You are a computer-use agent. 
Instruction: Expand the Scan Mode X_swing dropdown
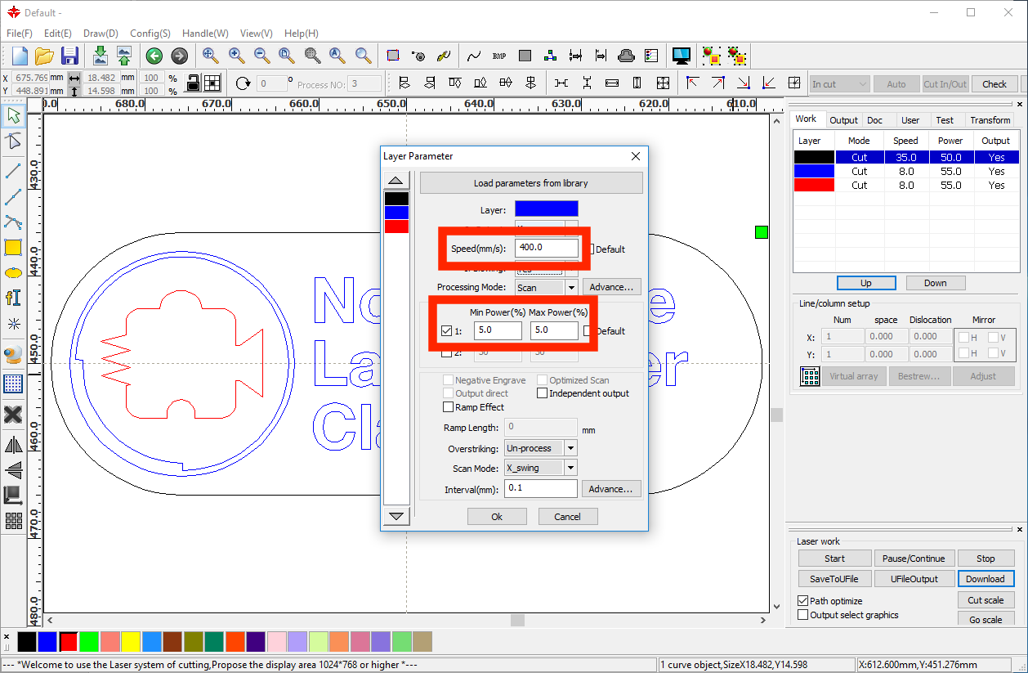570,469
